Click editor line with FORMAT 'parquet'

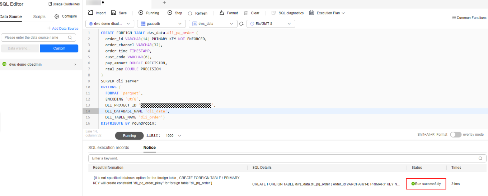[x=124, y=93]
